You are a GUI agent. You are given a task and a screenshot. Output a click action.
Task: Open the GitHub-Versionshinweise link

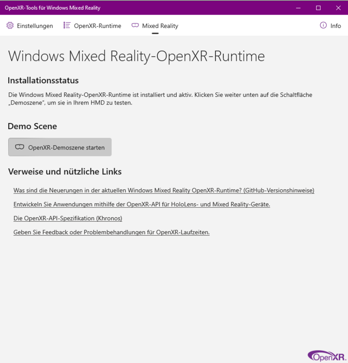point(164,190)
